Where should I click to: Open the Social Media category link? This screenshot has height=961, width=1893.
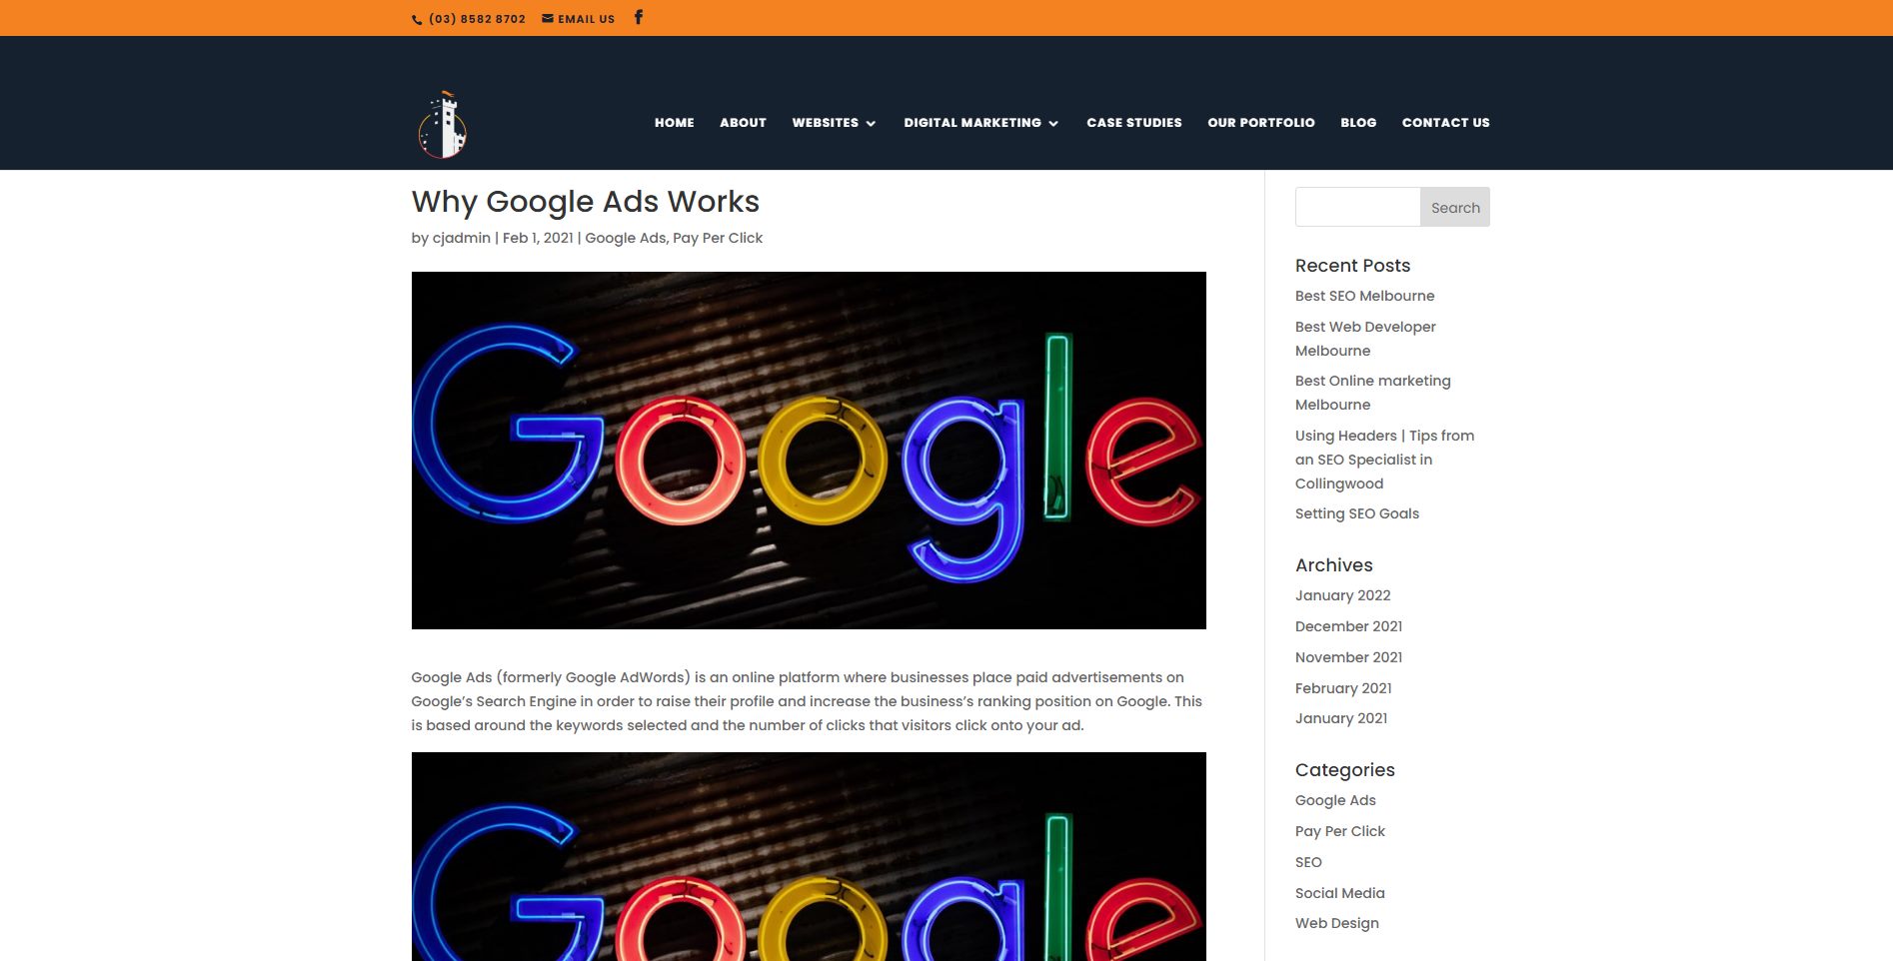[1340, 893]
